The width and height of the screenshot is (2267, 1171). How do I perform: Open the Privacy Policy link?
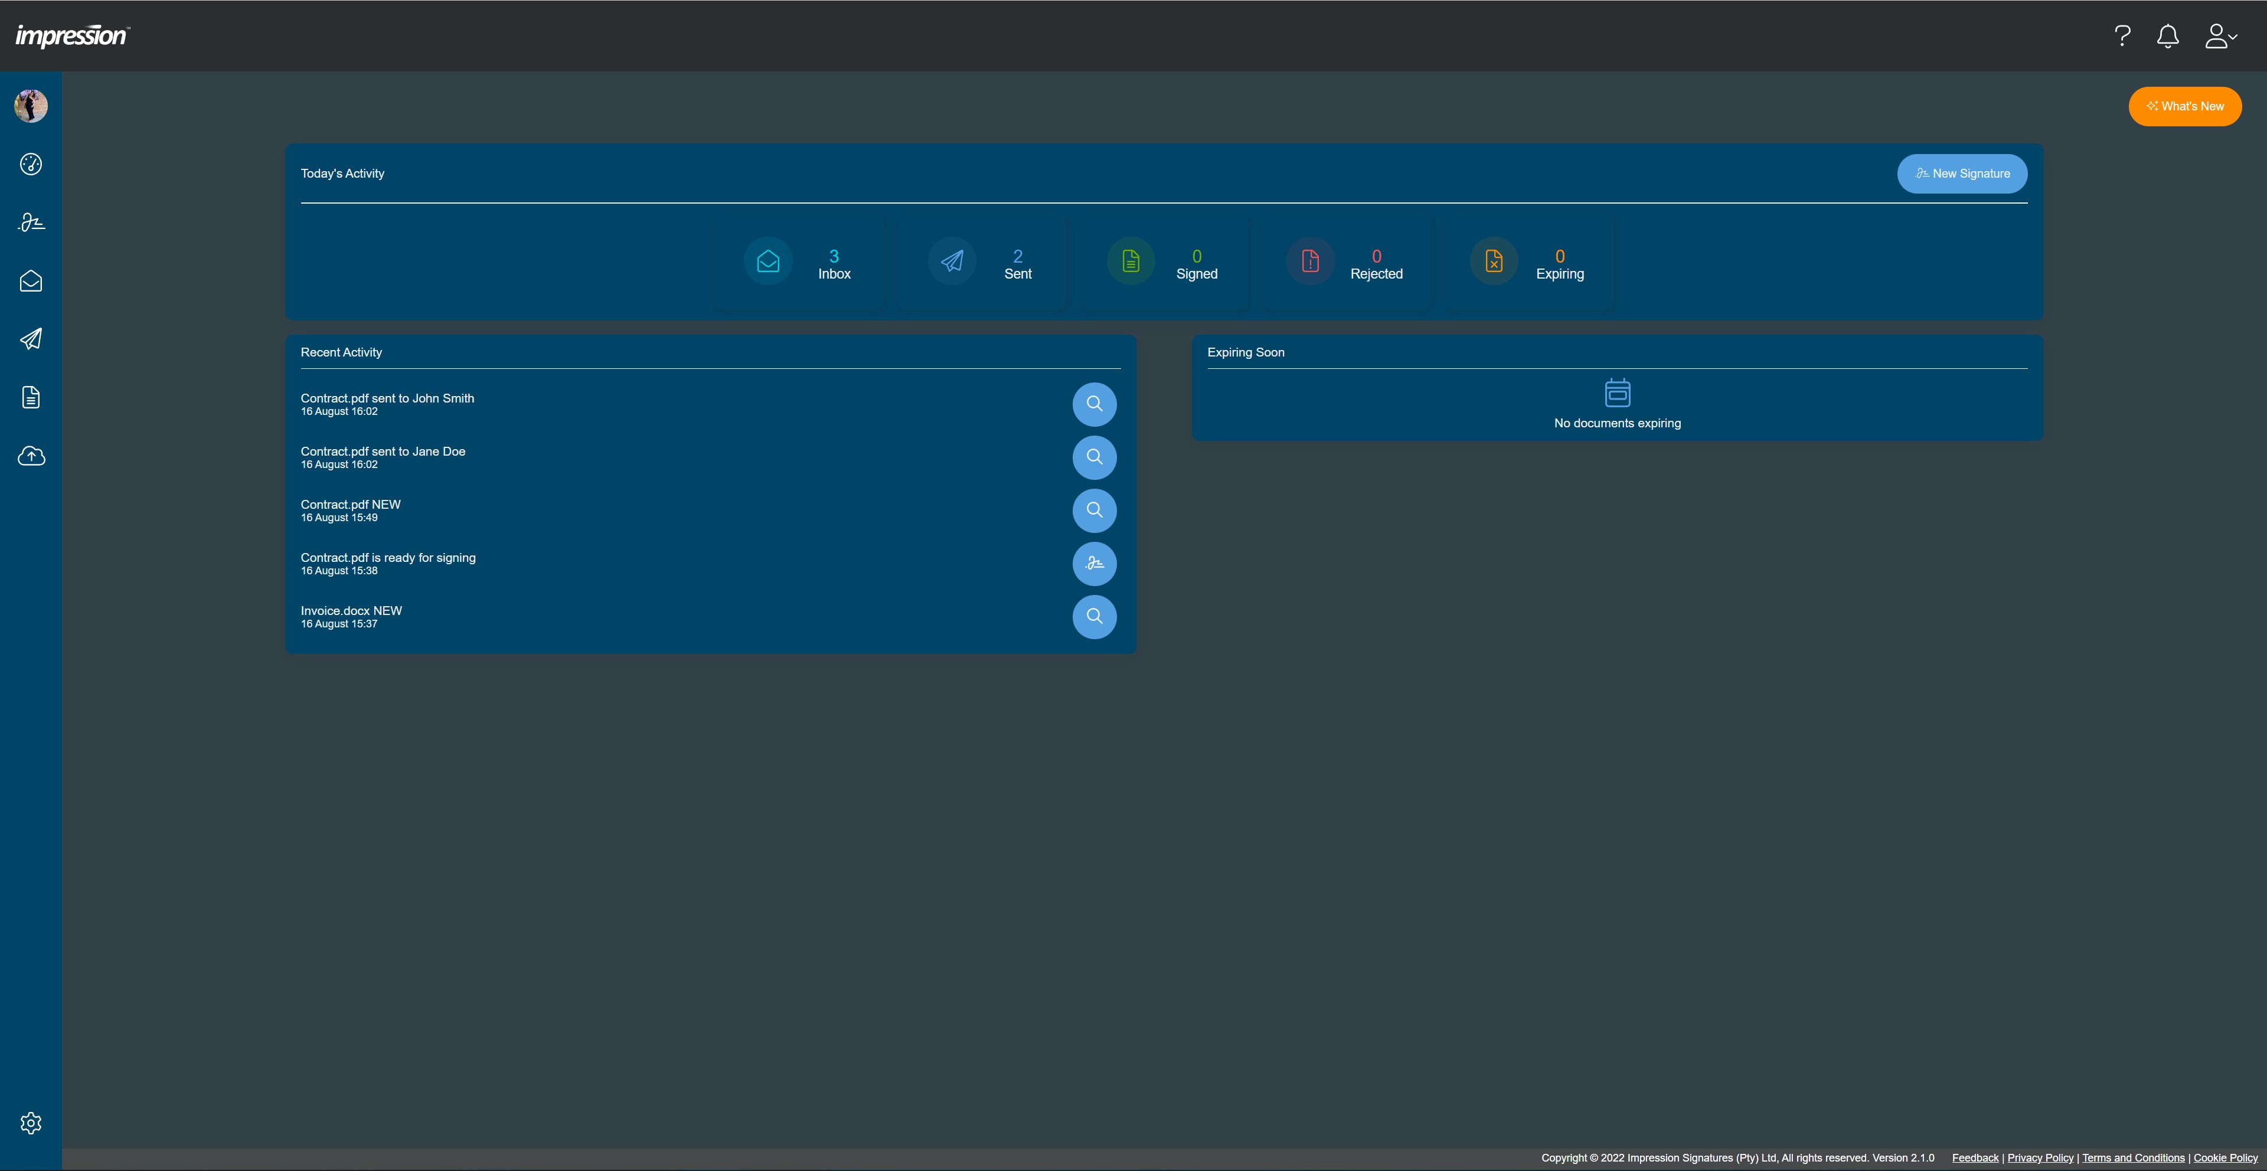click(2040, 1158)
